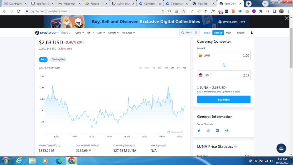
Task: Open the Chrome extensions puzzle icon
Action: click(261, 11)
